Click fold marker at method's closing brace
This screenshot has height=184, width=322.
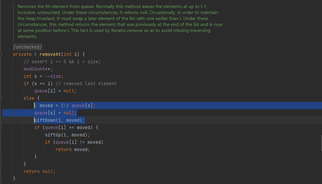tap(1, 179)
